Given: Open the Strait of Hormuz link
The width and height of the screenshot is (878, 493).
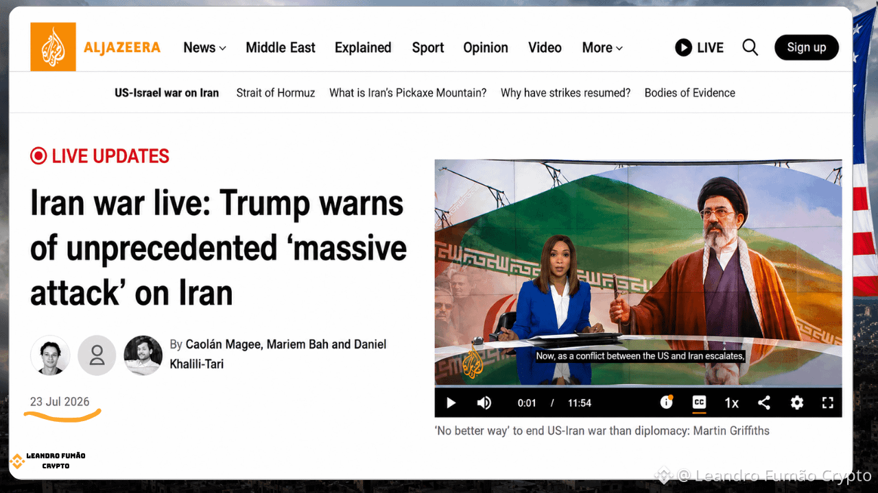Looking at the screenshot, I should 276,92.
